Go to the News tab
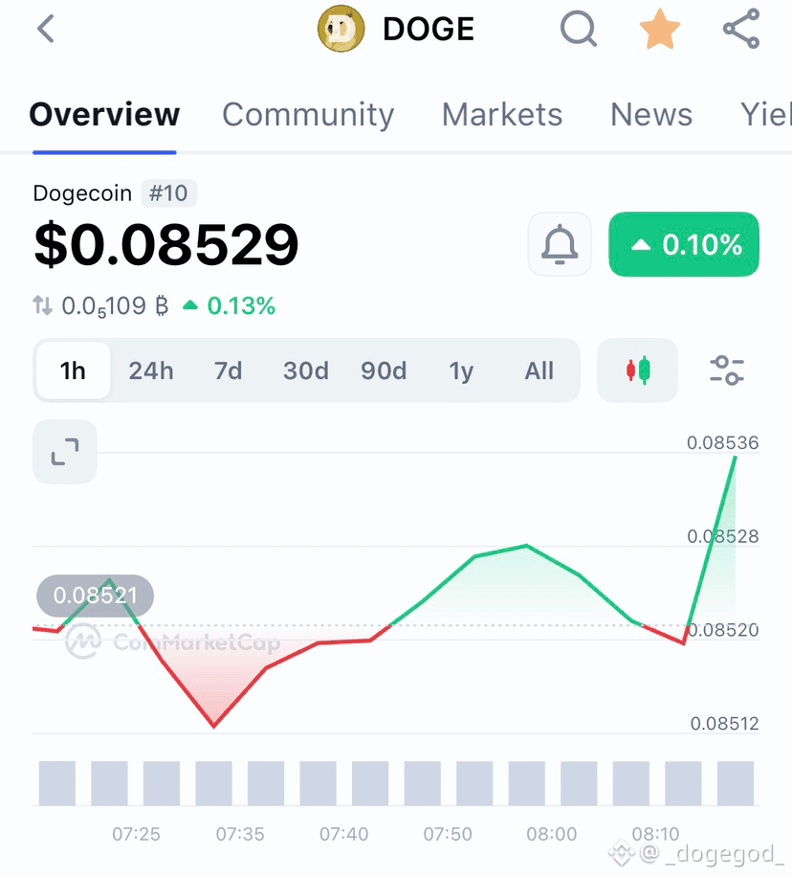792x877 pixels. [x=651, y=115]
